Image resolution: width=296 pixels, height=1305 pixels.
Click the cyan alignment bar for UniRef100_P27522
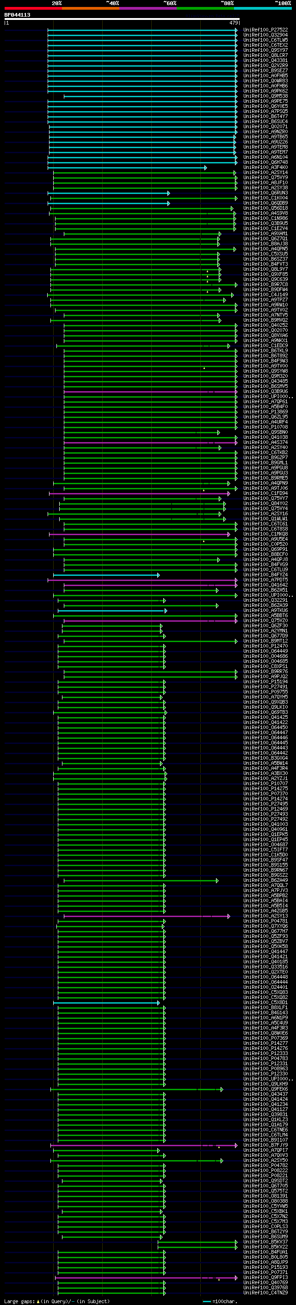142,30
